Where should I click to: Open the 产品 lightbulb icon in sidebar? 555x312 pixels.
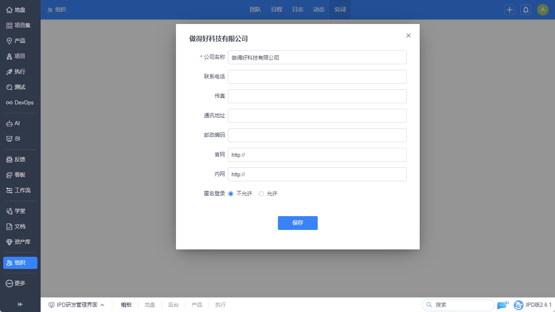pyautogui.click(x=9, y=41)
